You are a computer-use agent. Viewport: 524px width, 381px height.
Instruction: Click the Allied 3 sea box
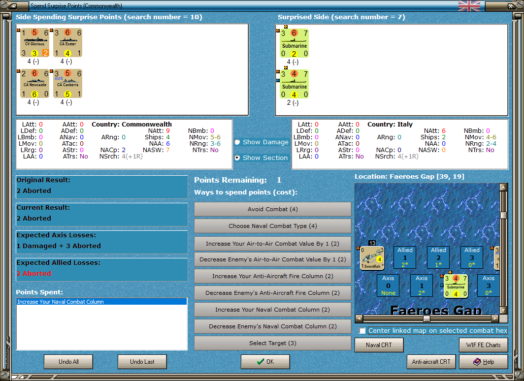[x=471, y=257]
